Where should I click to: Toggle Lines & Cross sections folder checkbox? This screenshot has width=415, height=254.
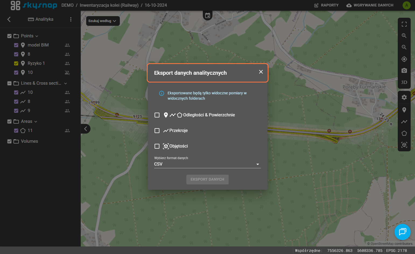[9, 83]
